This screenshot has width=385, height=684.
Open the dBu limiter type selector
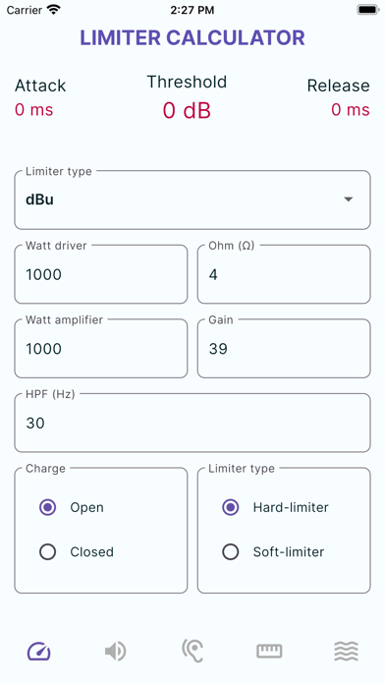click(x=192, y=199)
